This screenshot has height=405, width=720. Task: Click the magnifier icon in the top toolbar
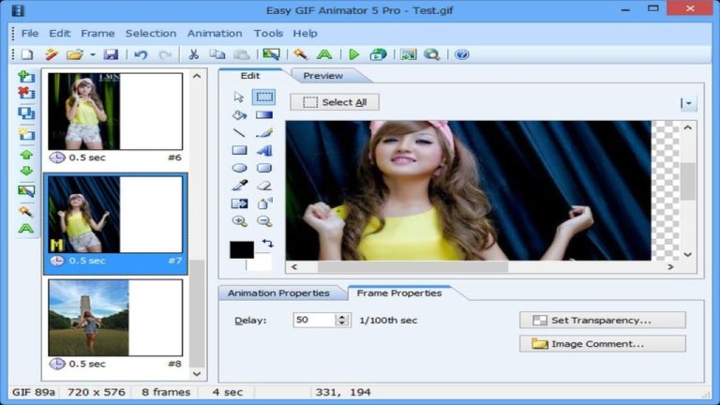[431, 54]
